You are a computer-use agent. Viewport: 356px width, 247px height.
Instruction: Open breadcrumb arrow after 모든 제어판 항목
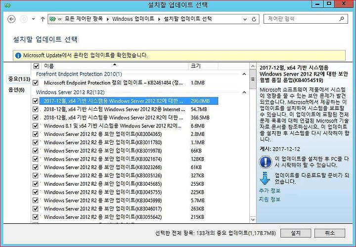click(x=107, y=19)
